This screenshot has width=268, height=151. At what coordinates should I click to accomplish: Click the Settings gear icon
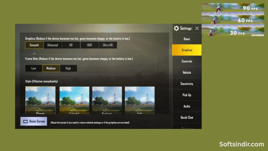176,28
